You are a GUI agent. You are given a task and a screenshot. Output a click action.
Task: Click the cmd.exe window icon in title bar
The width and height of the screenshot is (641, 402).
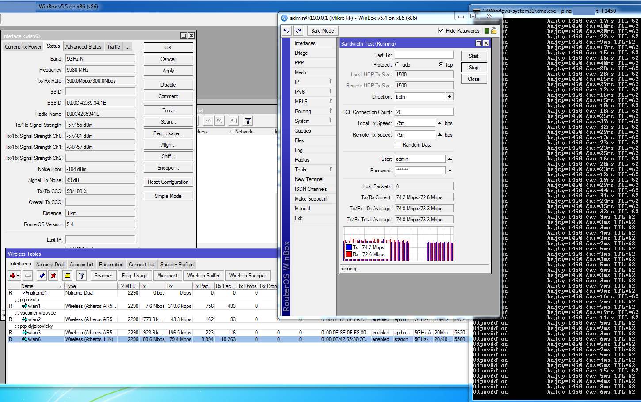476,11
